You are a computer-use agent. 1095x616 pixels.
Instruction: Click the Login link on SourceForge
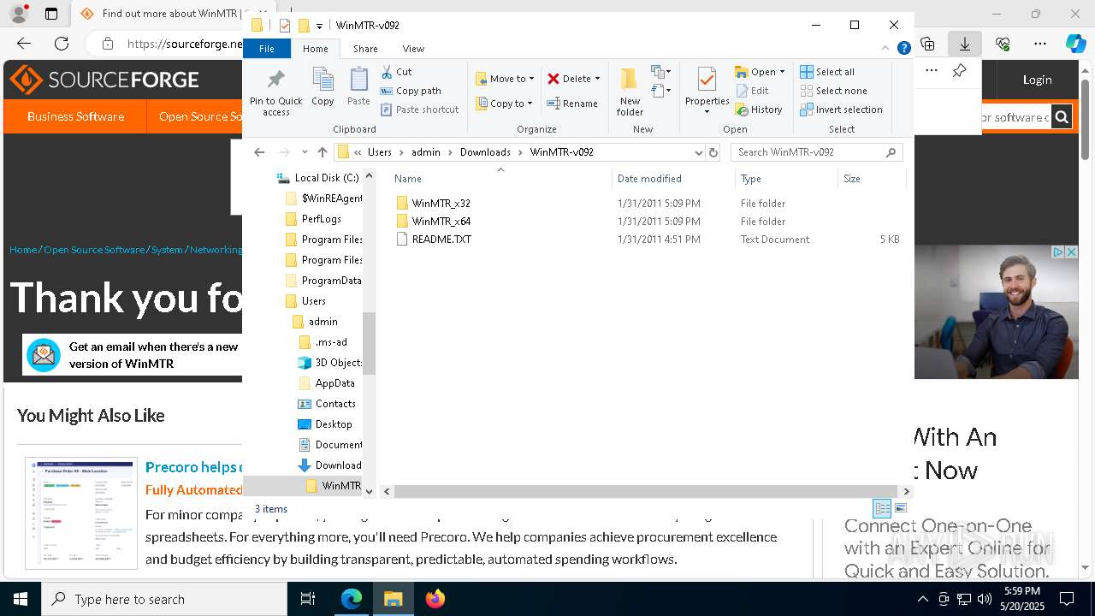click(1037, 80)
